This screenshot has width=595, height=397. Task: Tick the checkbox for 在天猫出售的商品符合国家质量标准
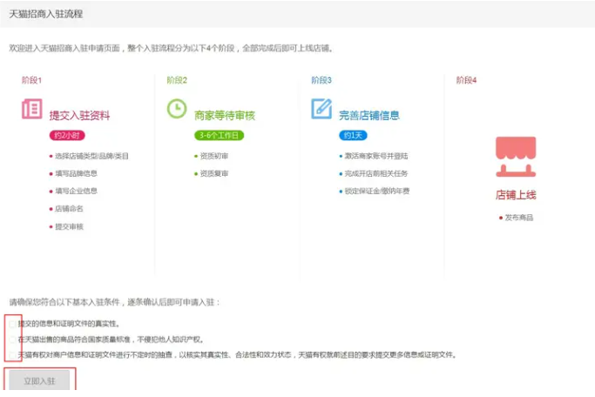(x=12, y=340)
